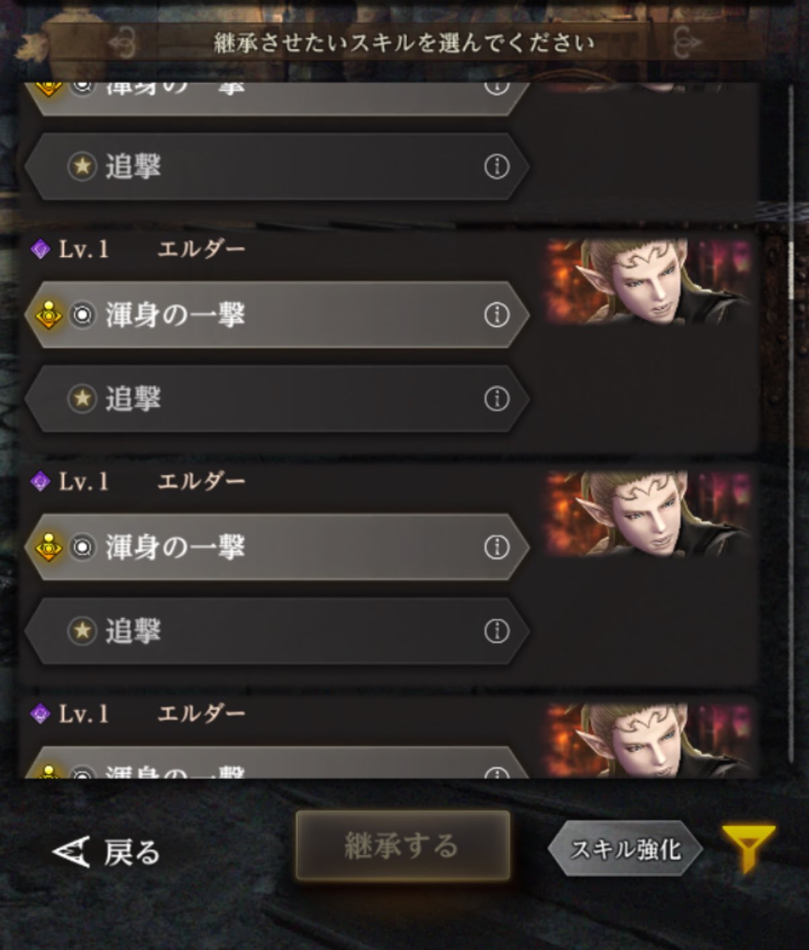809x950 pixels.
Task: Click gold emblem on first Elder's 渾身の一撃
Action: click(x=48, y=315)
